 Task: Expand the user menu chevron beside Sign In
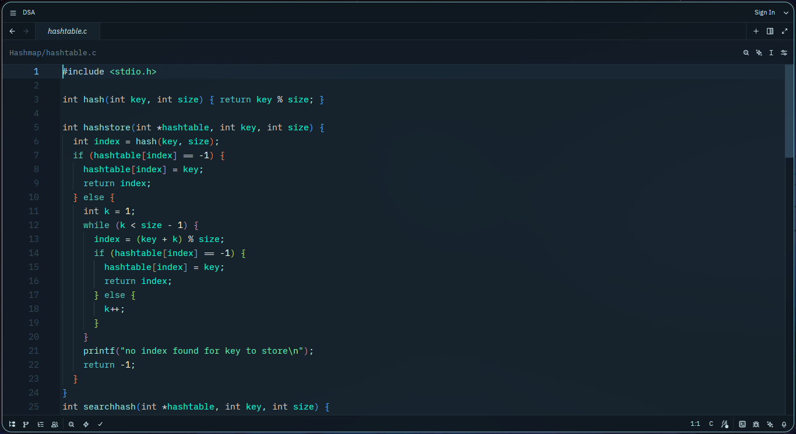786,13
